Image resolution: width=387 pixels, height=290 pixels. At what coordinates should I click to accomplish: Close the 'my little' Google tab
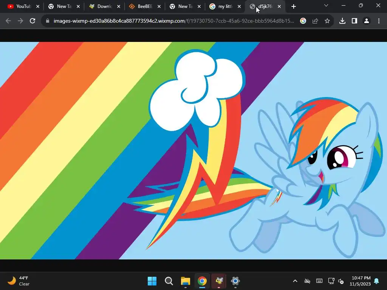(239, 7)
